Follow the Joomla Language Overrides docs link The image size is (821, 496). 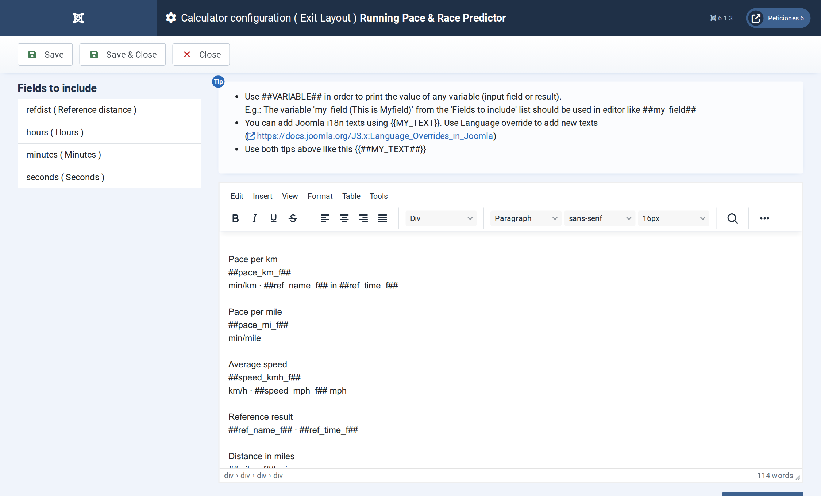pyautogui.click(x=370, y=136)
